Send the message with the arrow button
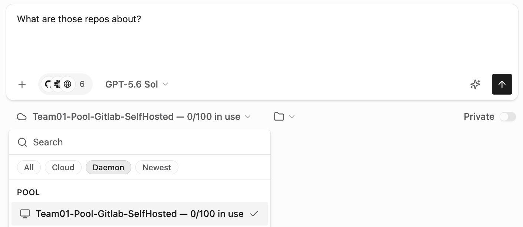The height and width of the screenshot is (227, 523). [x=502, y=84]
